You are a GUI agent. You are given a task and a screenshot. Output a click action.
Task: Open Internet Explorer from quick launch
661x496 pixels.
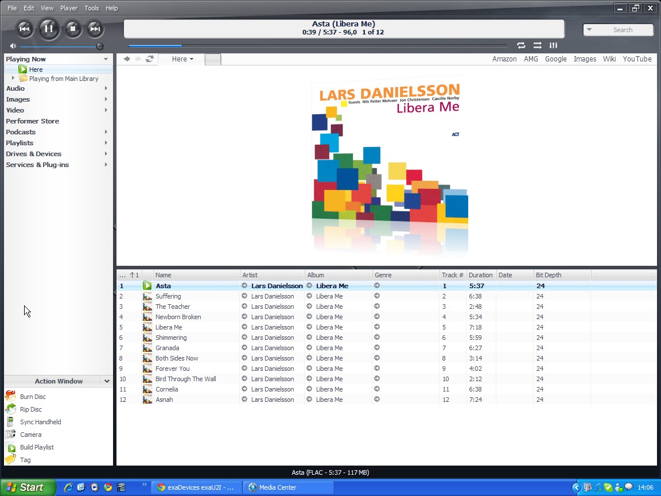pyautogui.click(x=68, y=487)
